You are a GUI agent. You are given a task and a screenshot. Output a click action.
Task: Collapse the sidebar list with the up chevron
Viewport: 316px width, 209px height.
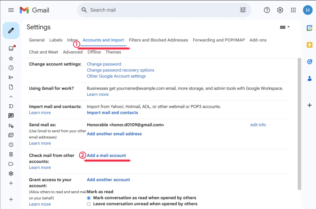tap(11, 97)
